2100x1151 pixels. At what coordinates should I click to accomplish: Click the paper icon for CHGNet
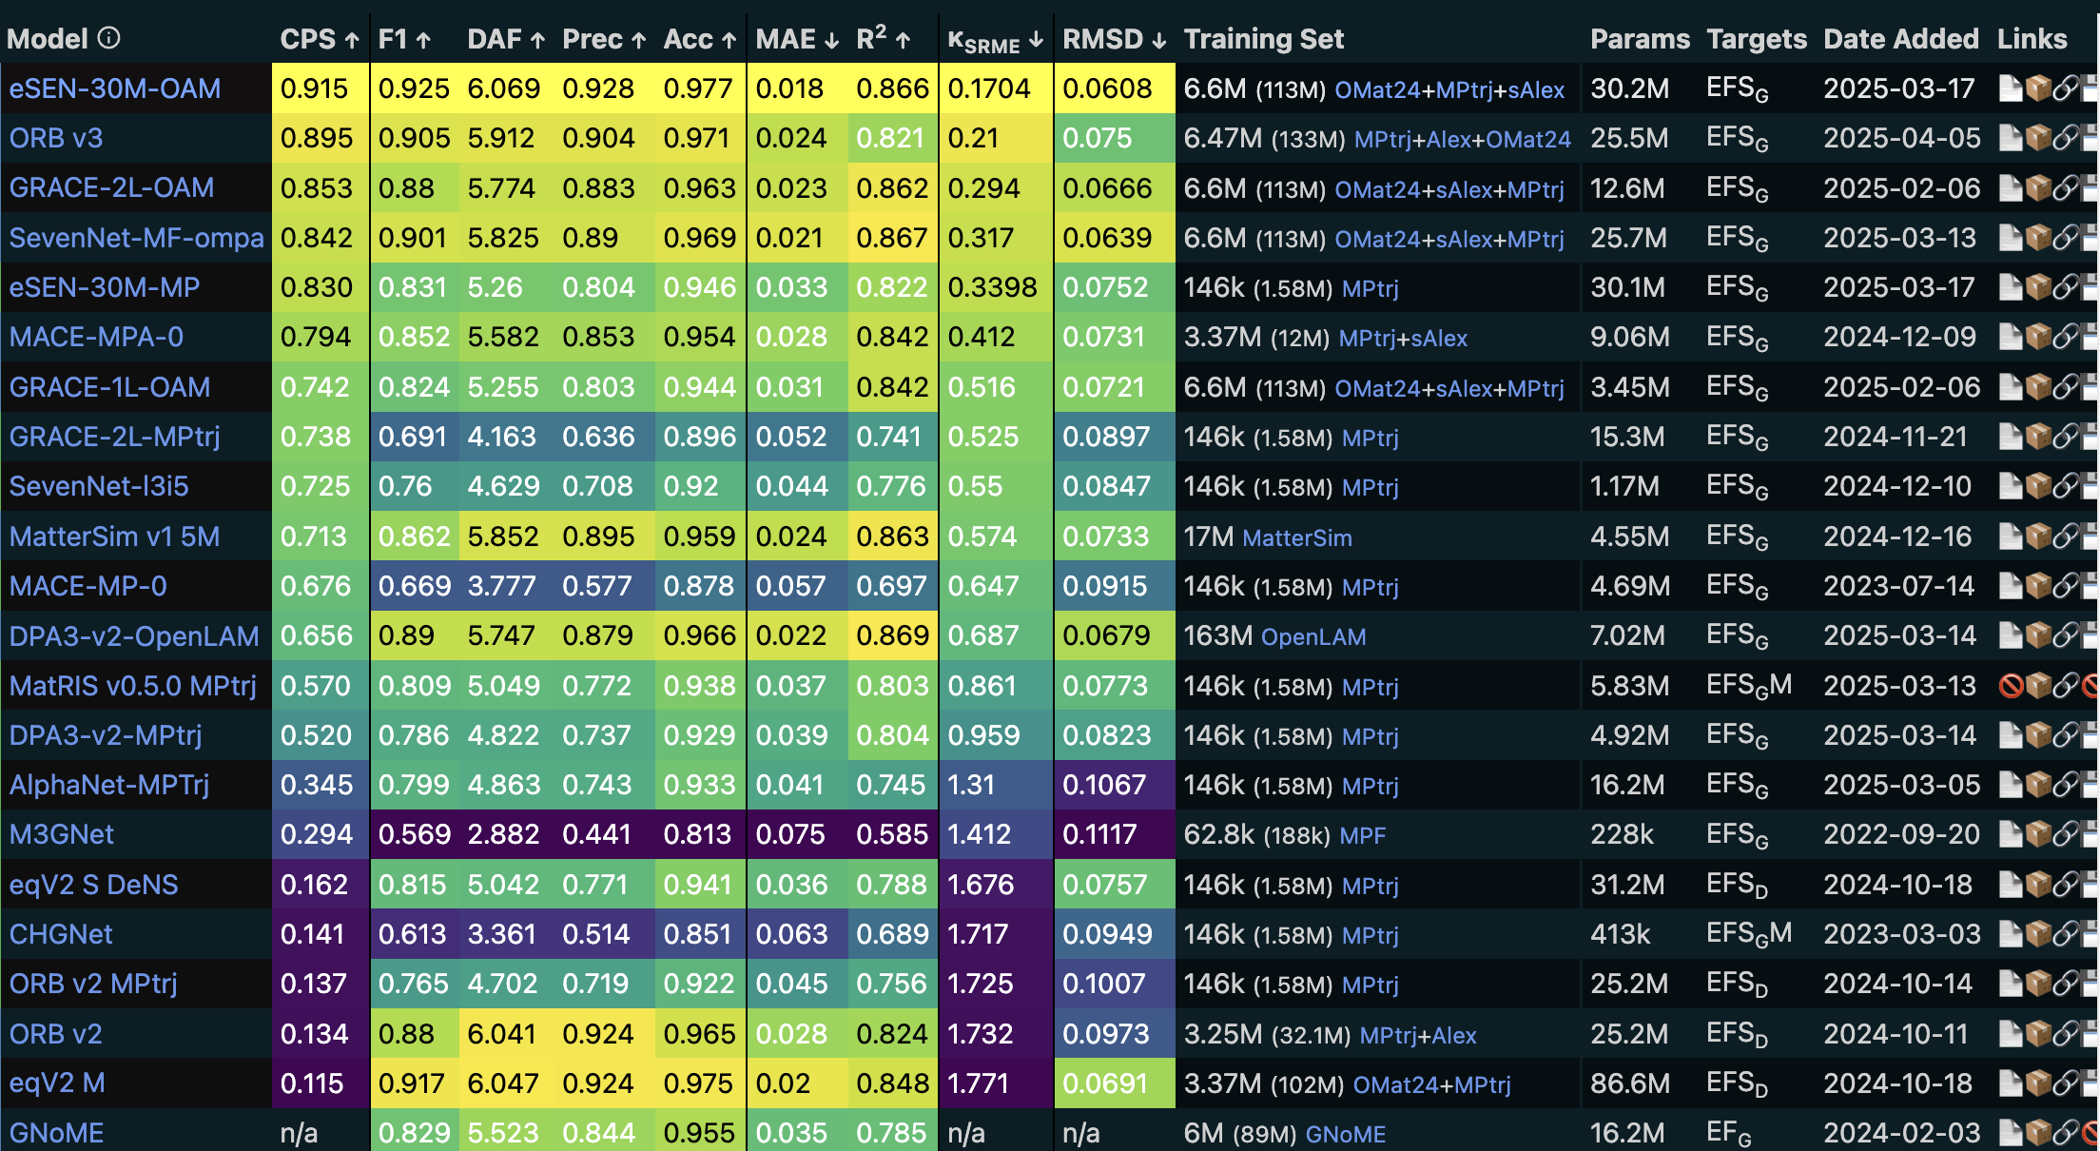pos(2012,934)
